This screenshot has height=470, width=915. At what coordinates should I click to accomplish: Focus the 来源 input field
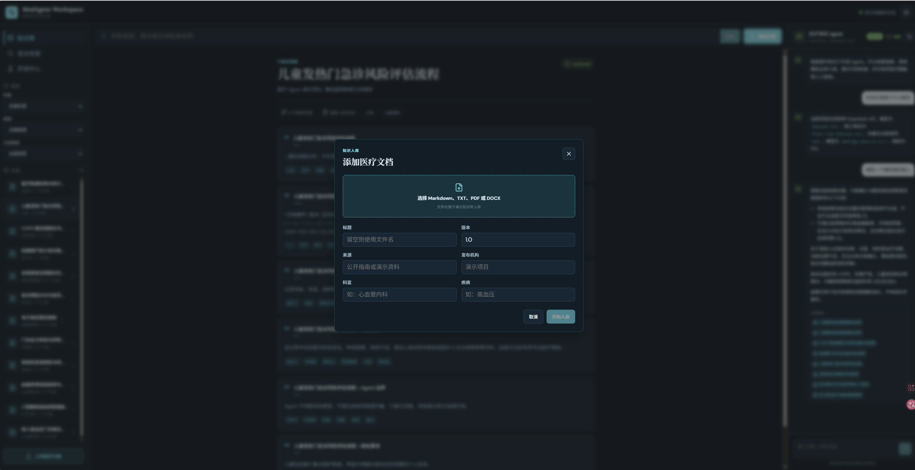click(x=400, y=267)
